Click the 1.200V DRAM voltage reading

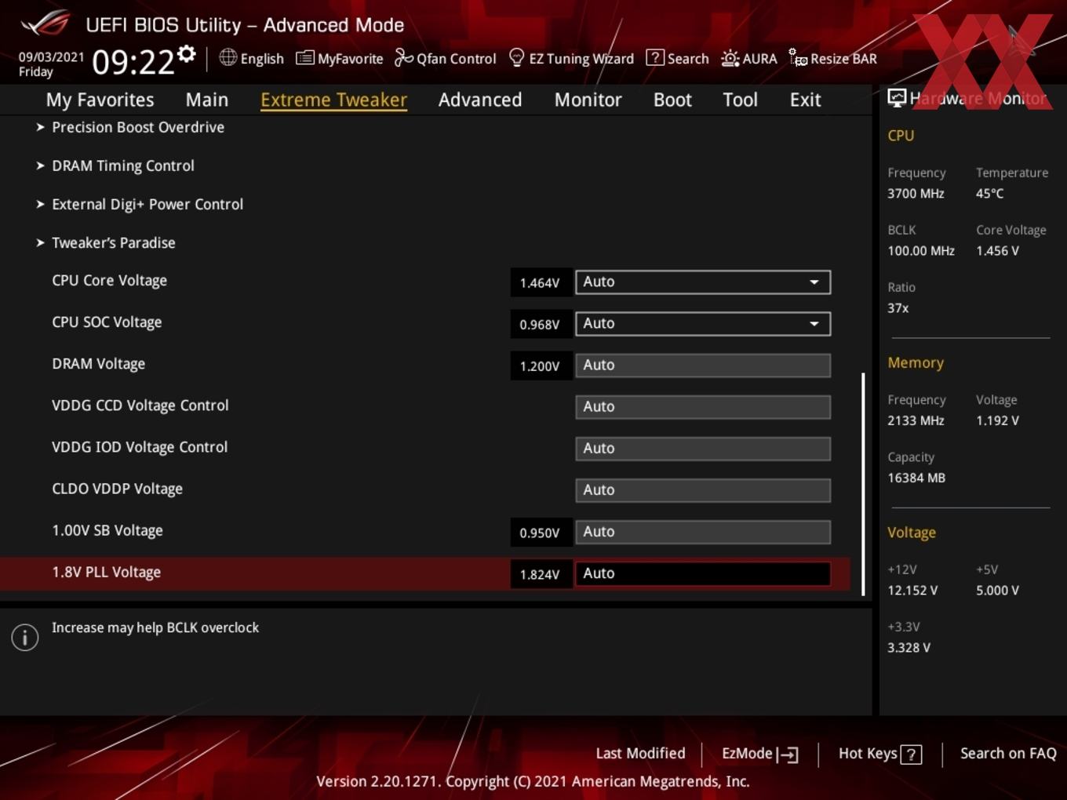(x=540, y=365)
